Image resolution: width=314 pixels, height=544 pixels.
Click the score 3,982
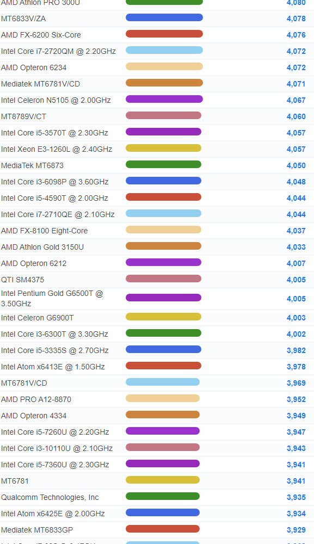[296, 350]
